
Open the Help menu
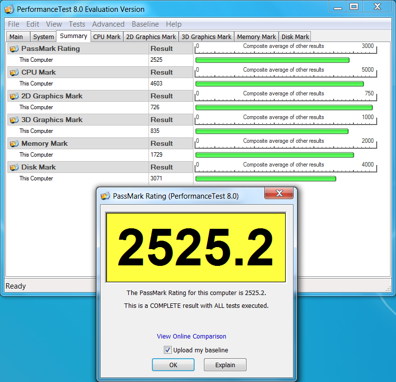coord(174,24)
